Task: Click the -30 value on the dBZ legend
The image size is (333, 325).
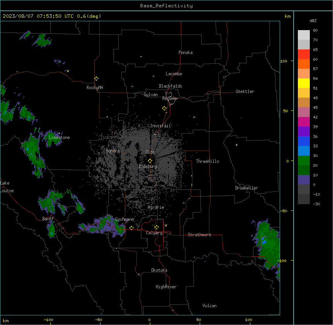Action: point(316,204)
